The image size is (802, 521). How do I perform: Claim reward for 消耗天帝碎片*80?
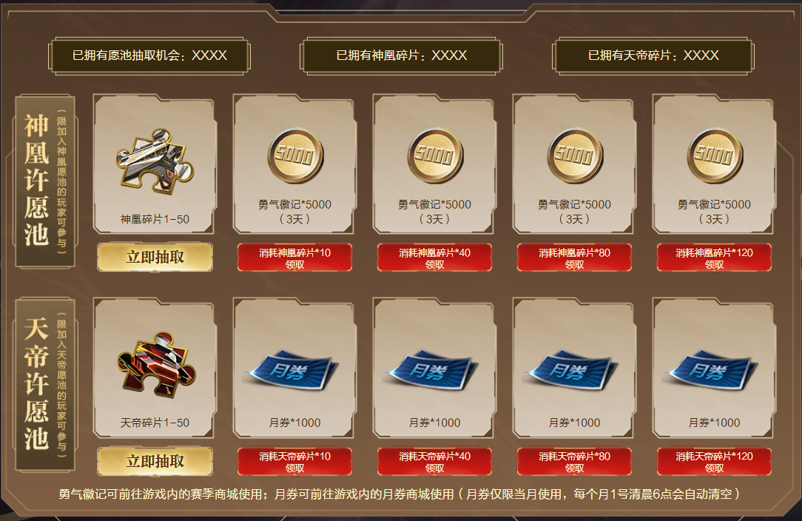click(x=574, y=461)
